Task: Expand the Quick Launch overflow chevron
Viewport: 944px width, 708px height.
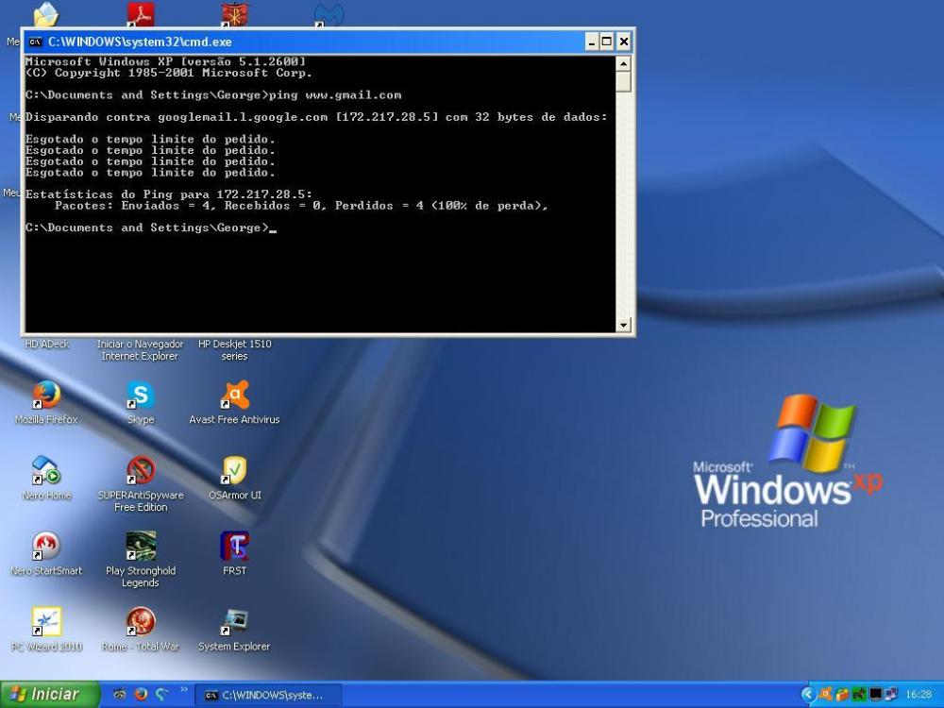Action: [x=183, y=690]
